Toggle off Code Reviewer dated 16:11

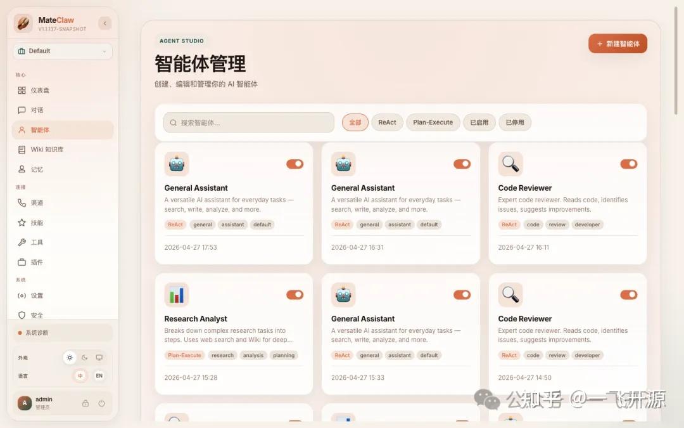[629, 164]
